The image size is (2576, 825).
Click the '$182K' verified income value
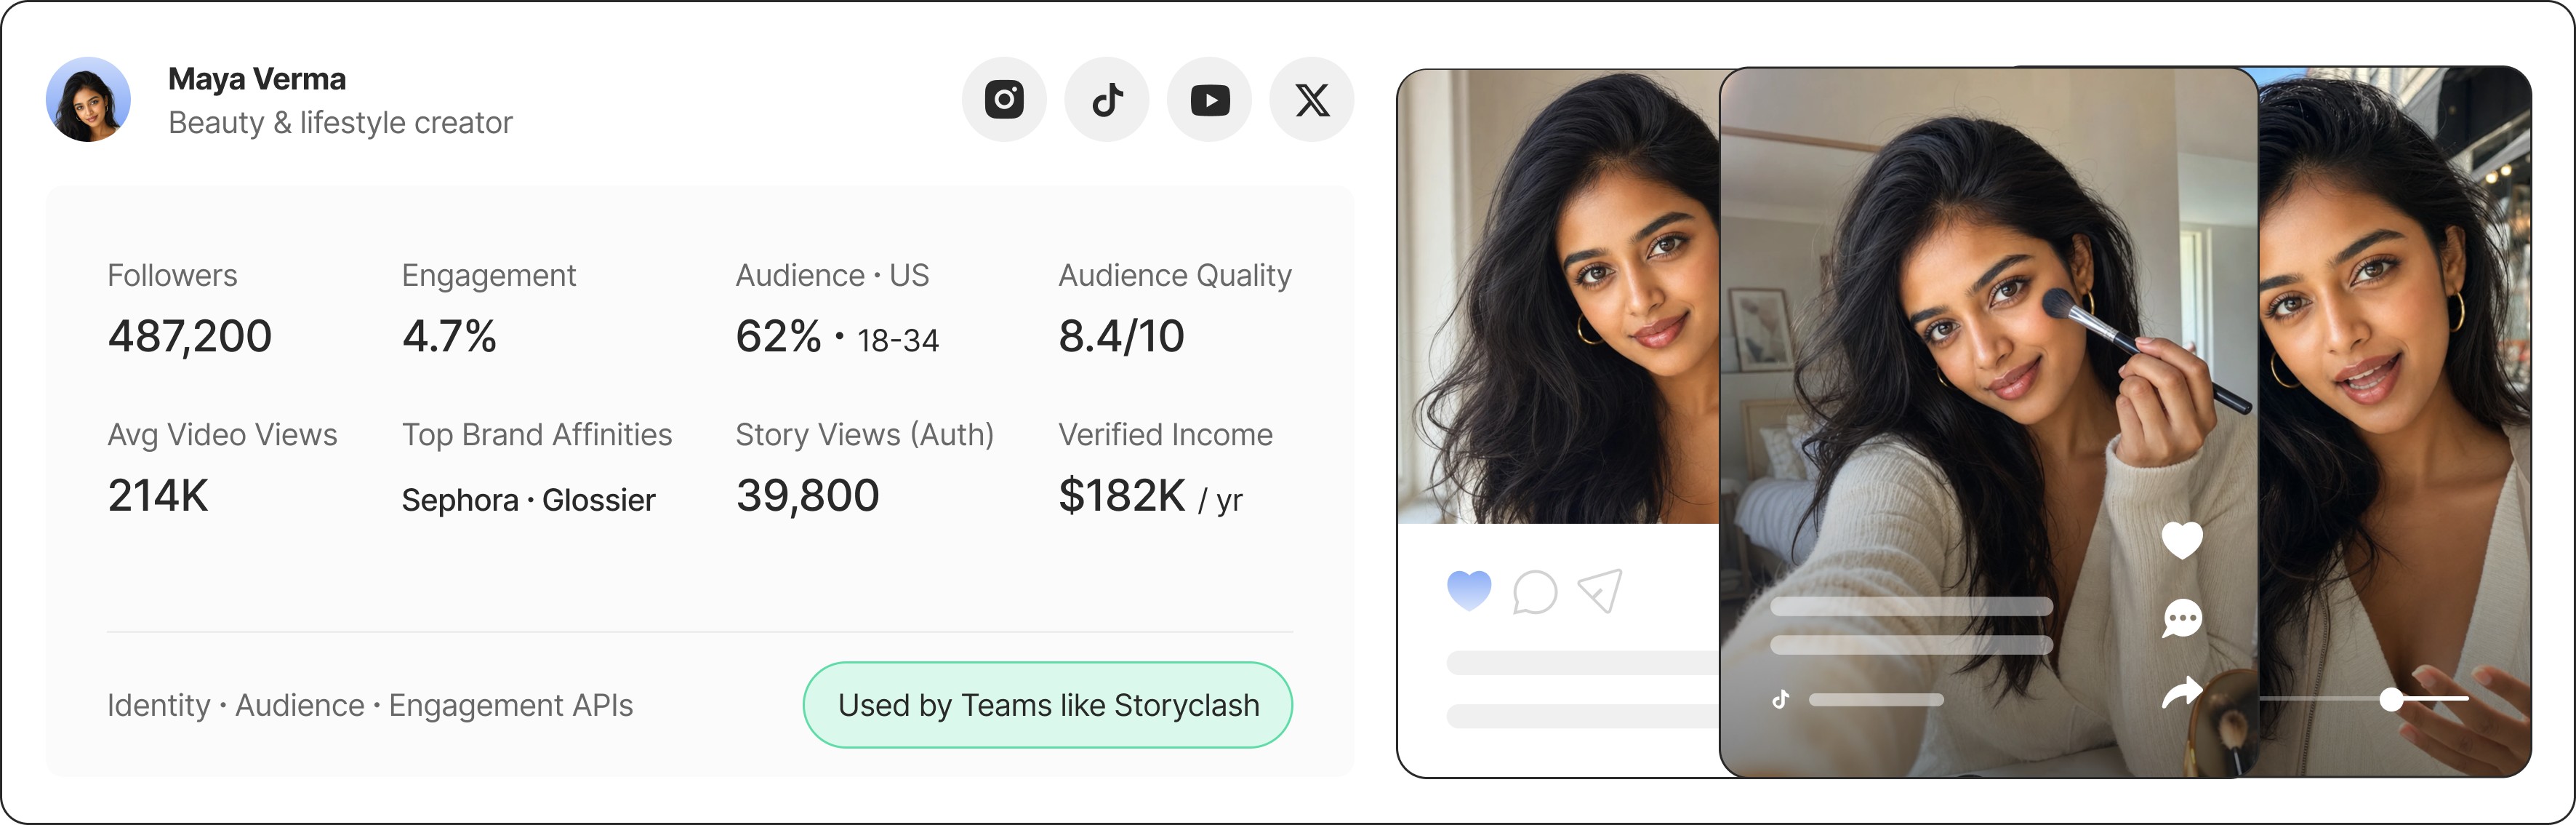[1122, 495]
